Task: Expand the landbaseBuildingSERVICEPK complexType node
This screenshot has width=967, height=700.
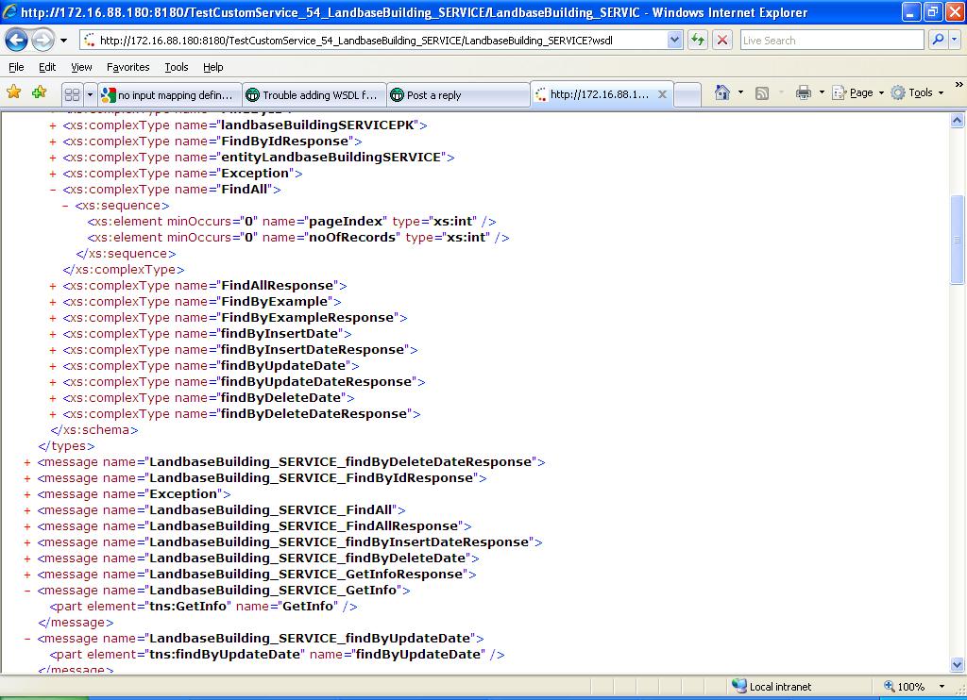Action: click(x=53, y=125)
